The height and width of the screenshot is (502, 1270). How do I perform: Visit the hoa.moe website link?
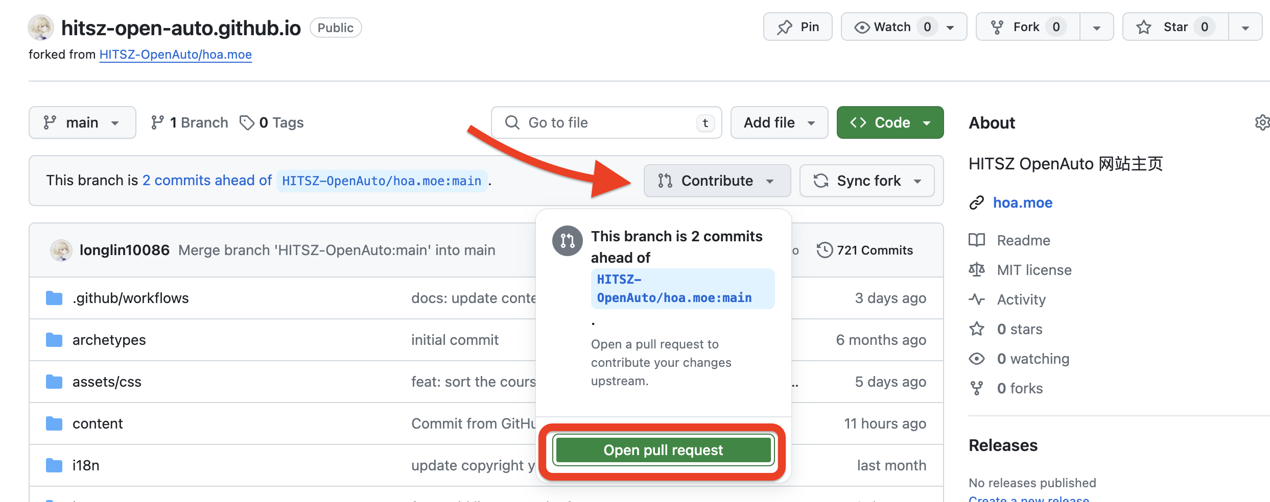tap(1022, 203)
